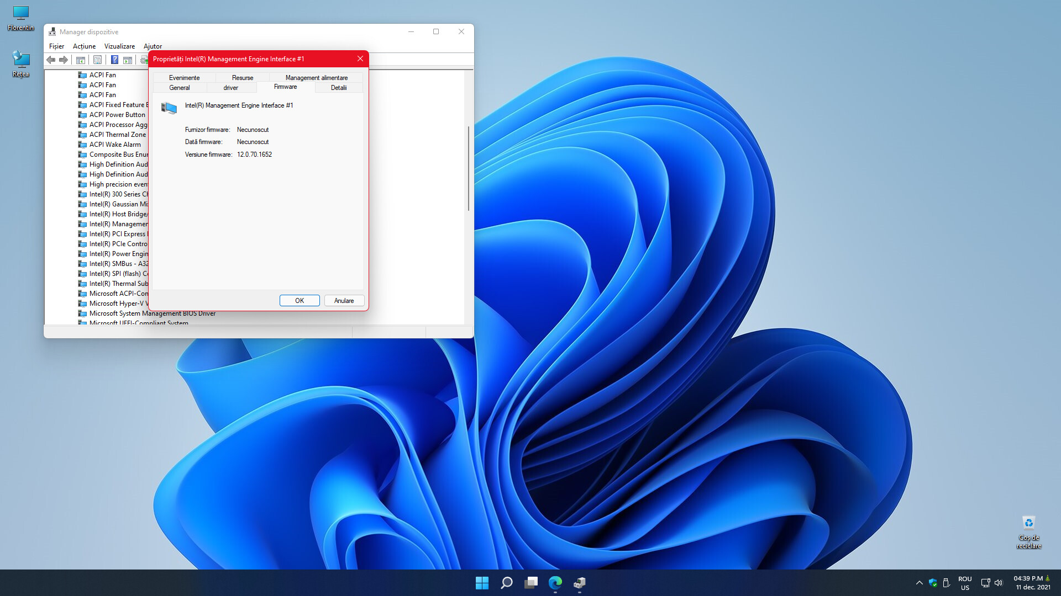Open the Acțiune menu
Viewport: 1061px width, 596px height.
(84, 46)
